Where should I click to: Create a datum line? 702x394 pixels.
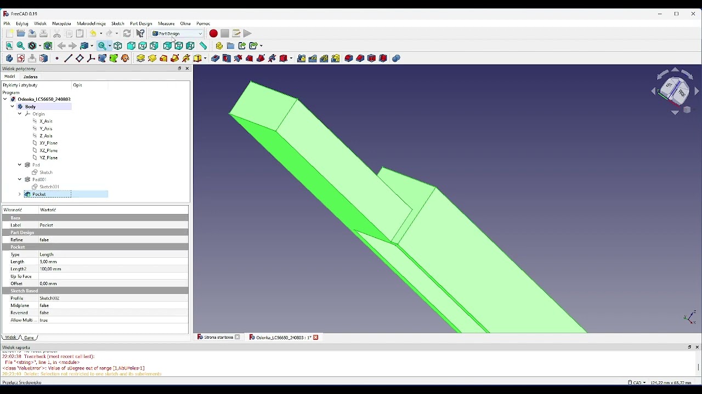coord(68,59)
